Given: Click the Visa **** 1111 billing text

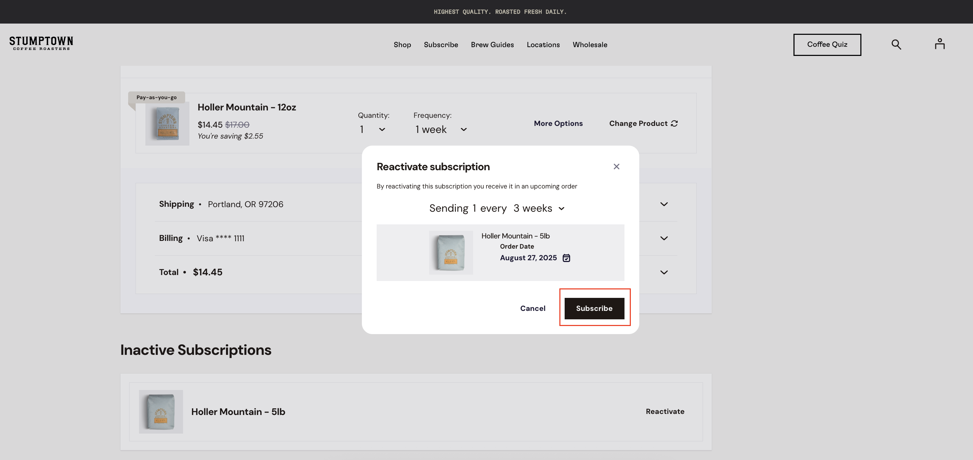Looking at the screenshot, I should click(x=221, y=238).
